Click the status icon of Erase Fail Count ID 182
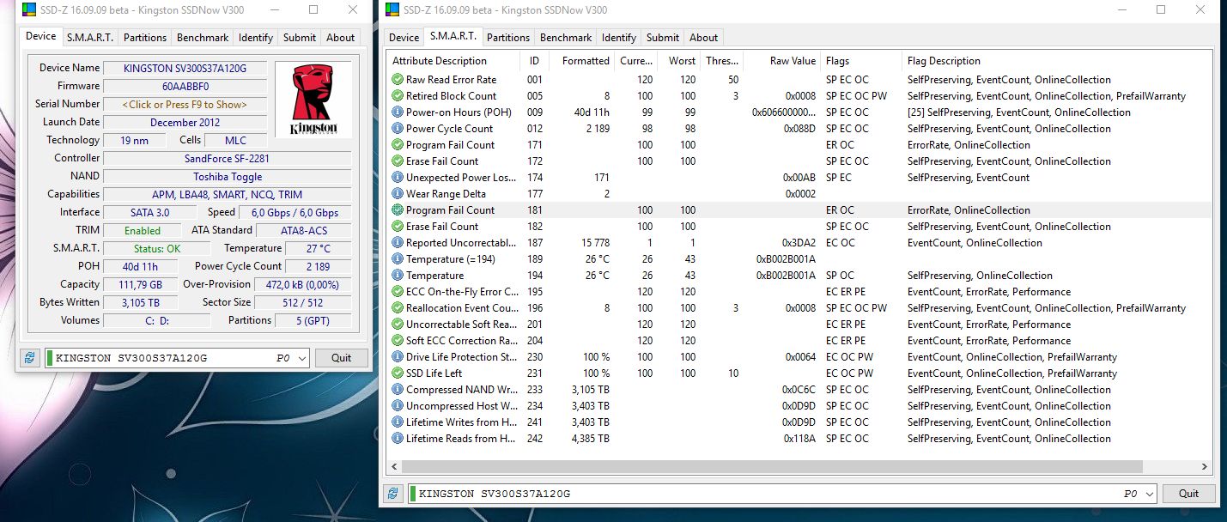 coord(398,227)
